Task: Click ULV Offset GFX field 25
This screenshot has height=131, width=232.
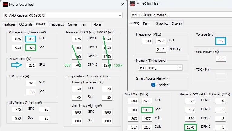Action: 45,109
